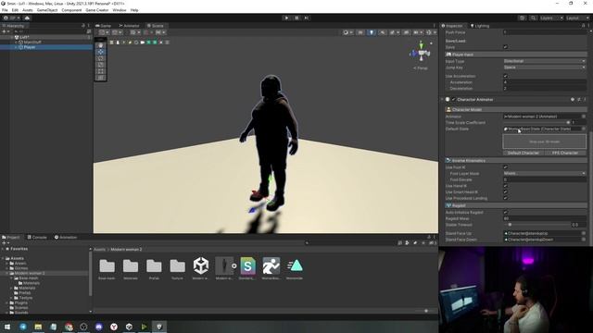Adjust Stable Timeout slider
593x333 pixels.
[x=536, y=225]
